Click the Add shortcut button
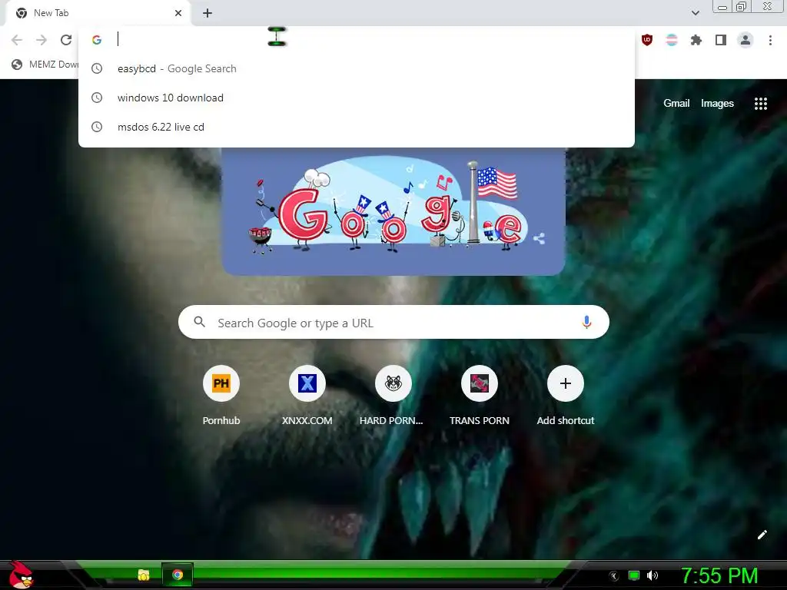 [x=565, y=396]
